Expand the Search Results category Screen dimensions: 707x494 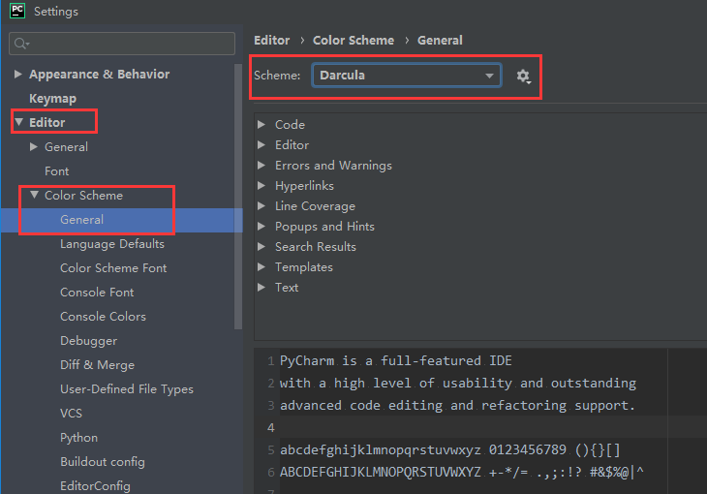261,246
